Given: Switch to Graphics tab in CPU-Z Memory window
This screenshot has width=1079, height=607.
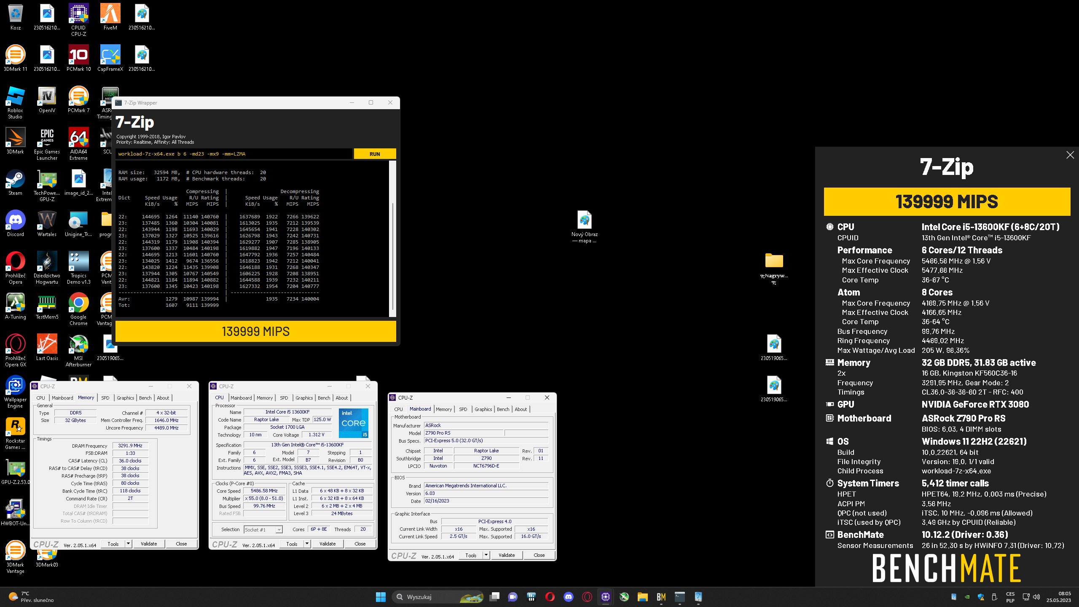Looking at the screenshot, I should coord(126,398).
